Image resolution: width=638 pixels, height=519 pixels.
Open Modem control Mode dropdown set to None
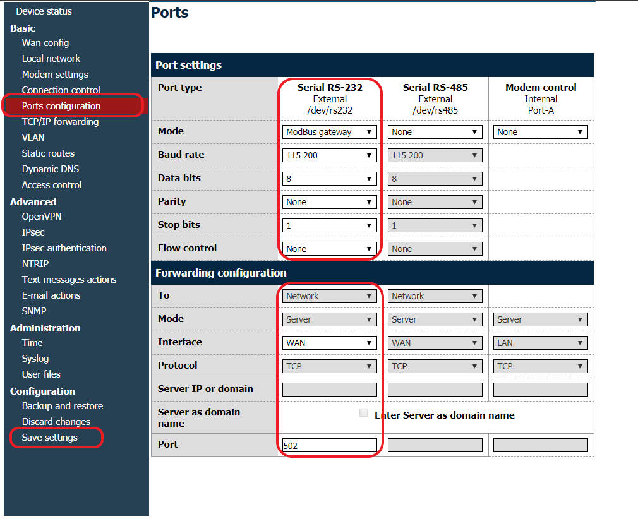(x=540, y=132)
